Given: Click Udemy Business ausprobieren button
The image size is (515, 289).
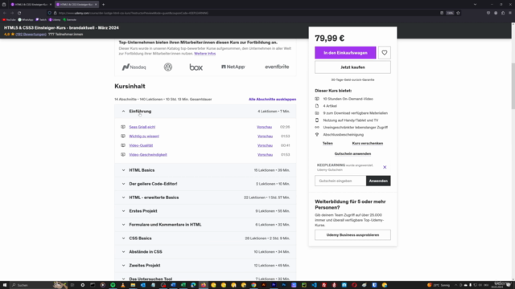Looking at the screenshot, I should [x=352, y=235].
